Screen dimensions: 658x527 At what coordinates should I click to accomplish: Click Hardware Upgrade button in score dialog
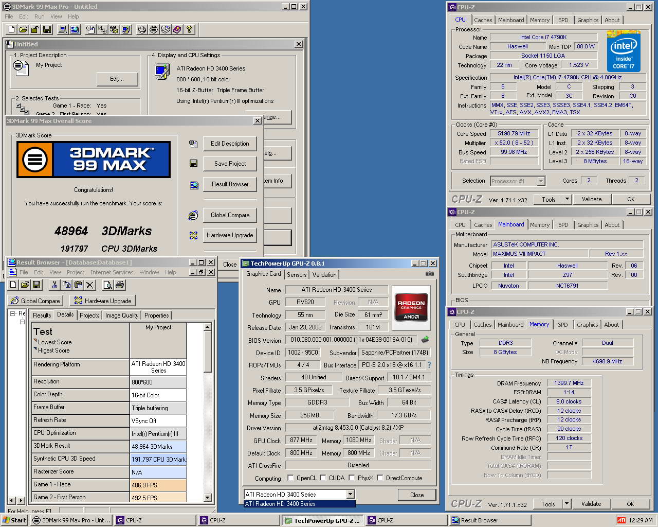point(230,235)
